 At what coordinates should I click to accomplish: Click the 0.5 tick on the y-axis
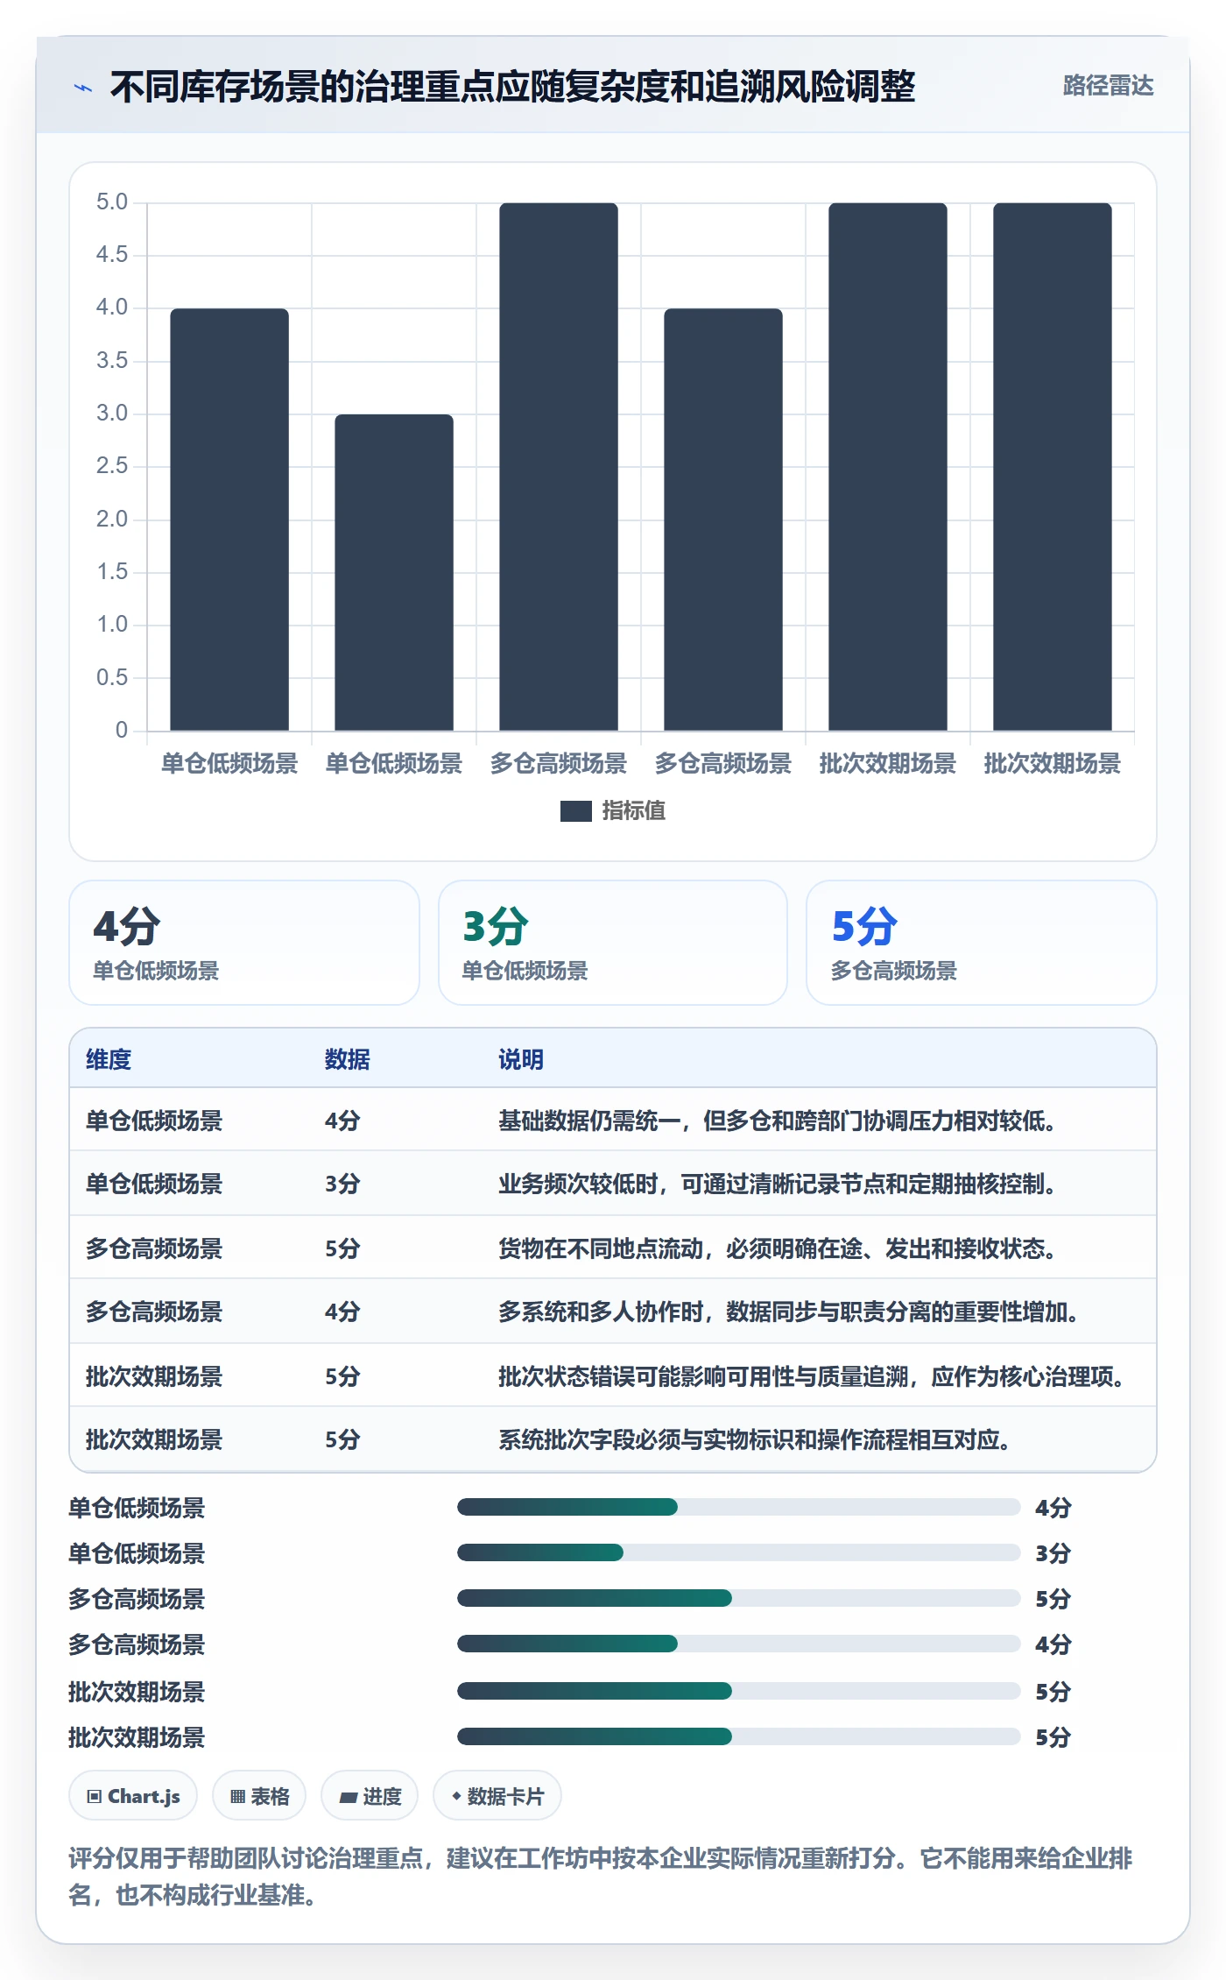(112, 677)
